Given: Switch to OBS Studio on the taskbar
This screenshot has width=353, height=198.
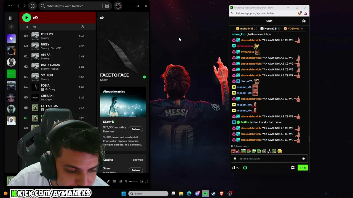Looking at the screenshot, I should tap(230, 194).
